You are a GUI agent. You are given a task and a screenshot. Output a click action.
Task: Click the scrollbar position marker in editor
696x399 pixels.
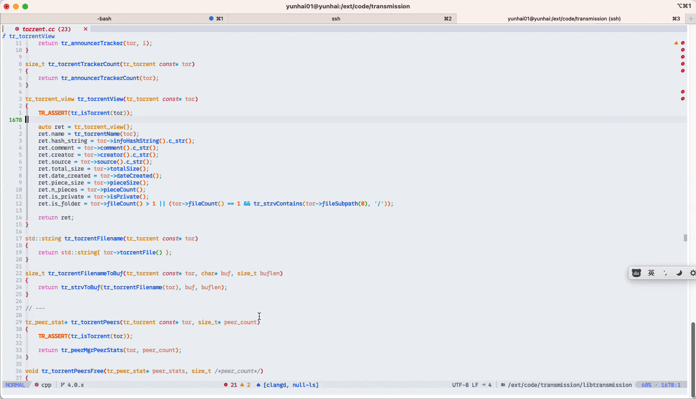point(685,238)
